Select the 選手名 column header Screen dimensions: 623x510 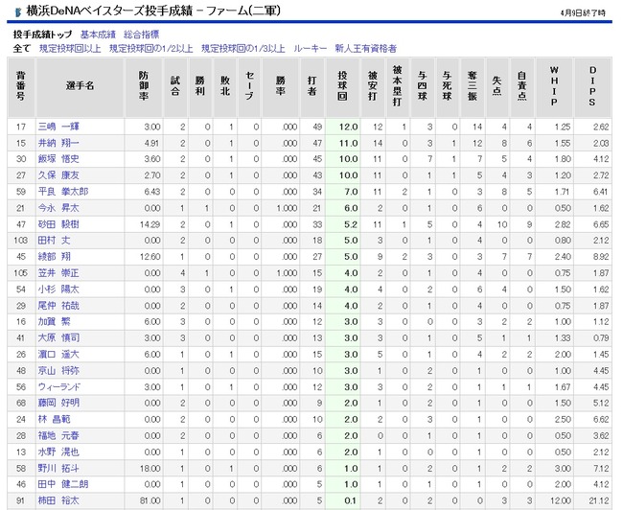click(80, 86)
